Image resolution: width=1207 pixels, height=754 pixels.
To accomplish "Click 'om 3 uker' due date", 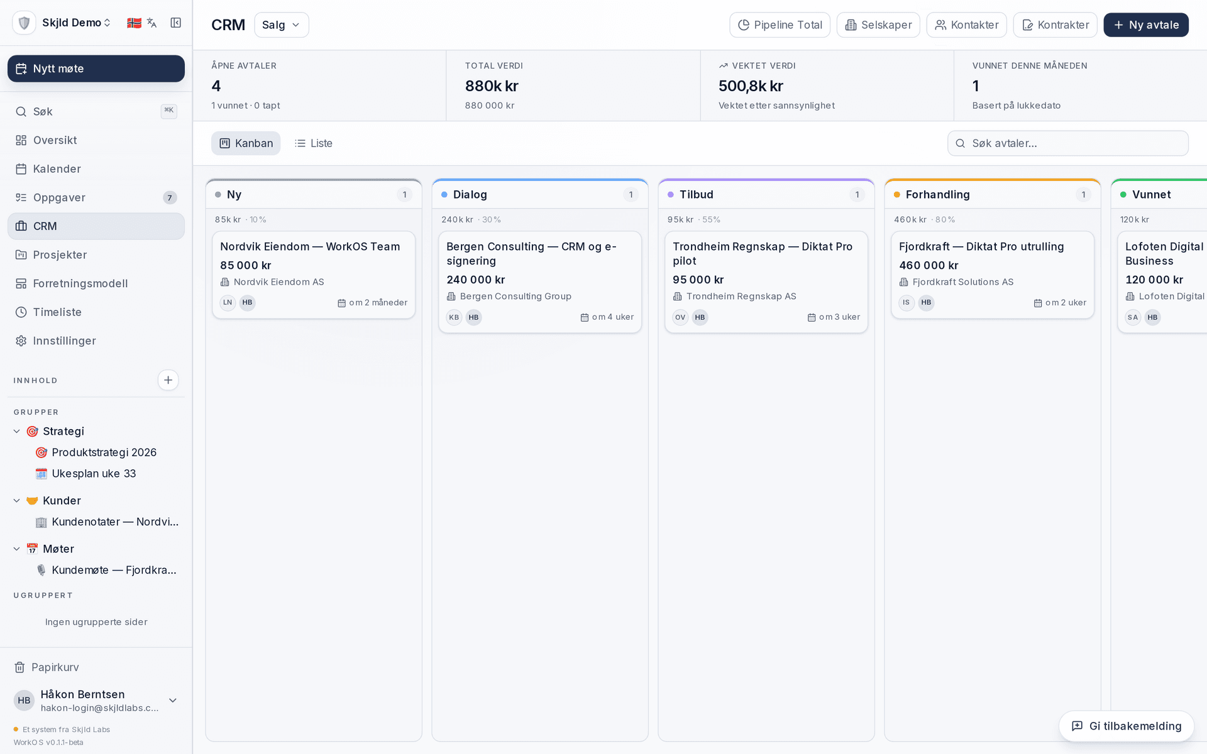I will (x=834, y=317).
